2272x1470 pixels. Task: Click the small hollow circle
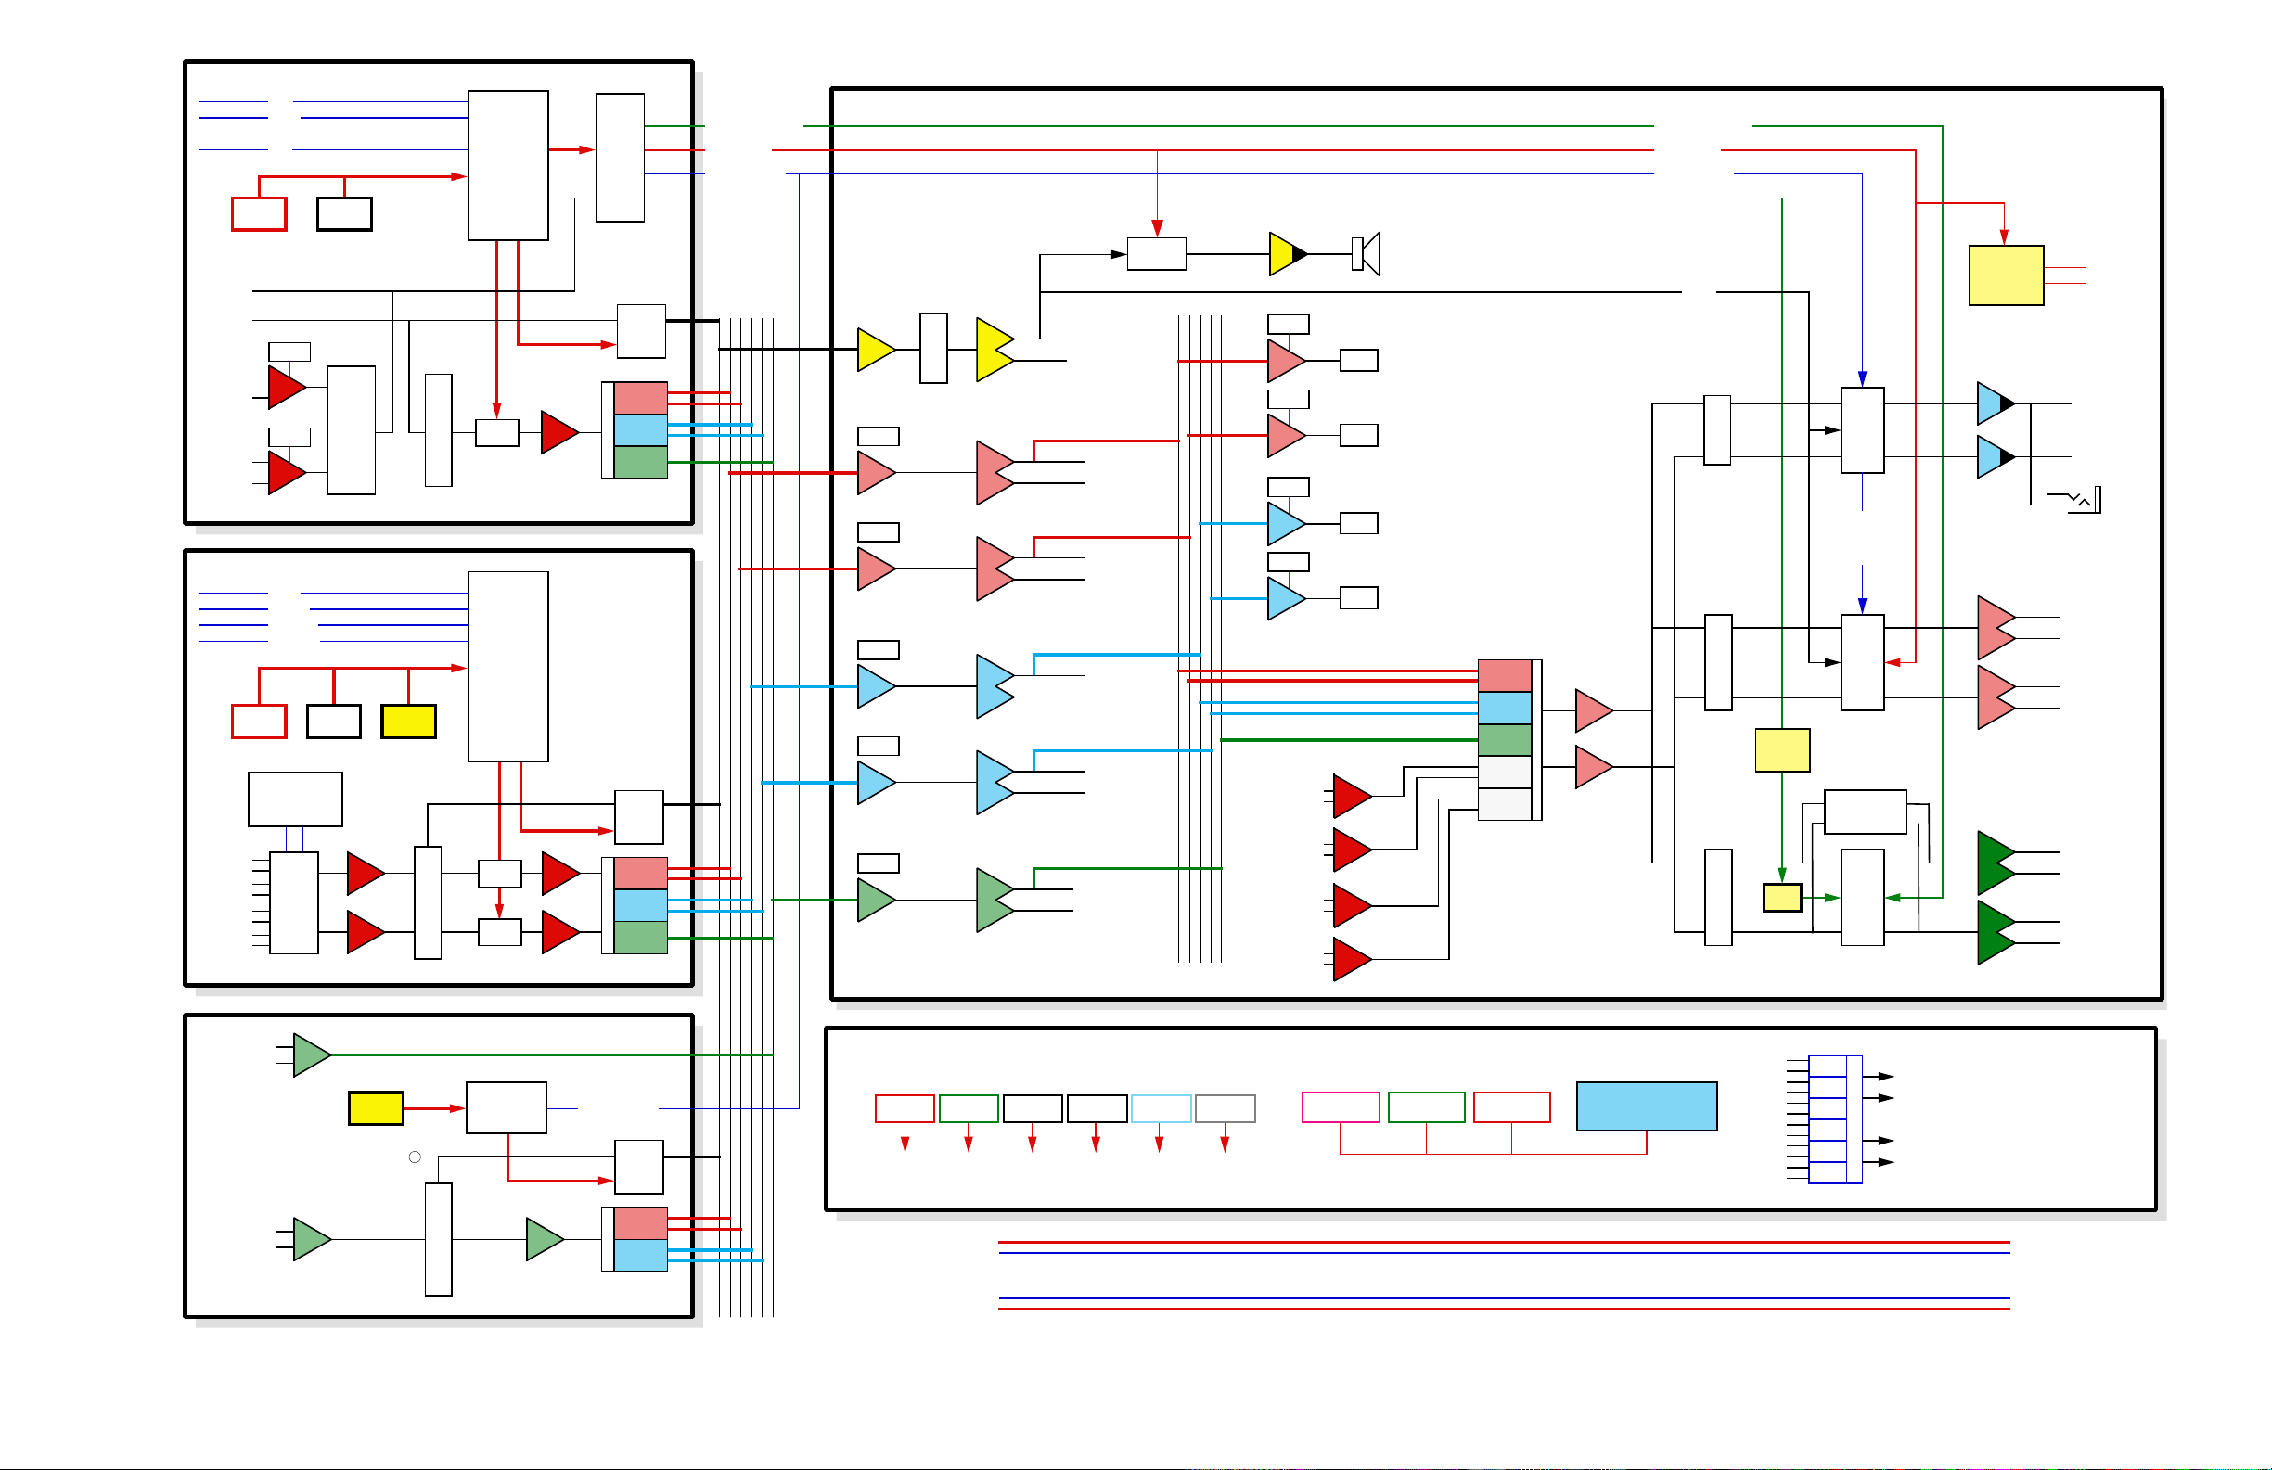[x=415, y=1157]
